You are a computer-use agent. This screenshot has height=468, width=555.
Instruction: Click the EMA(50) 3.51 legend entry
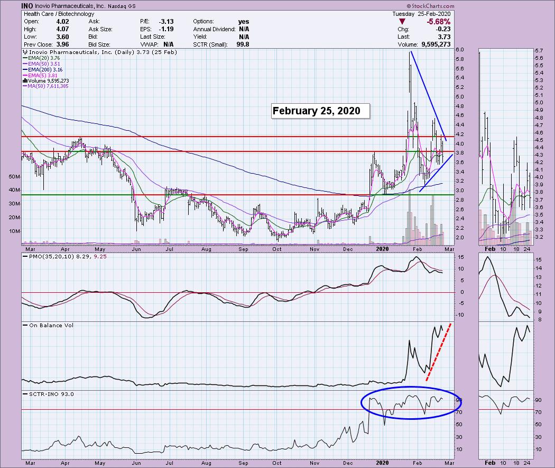pos(41,64)
